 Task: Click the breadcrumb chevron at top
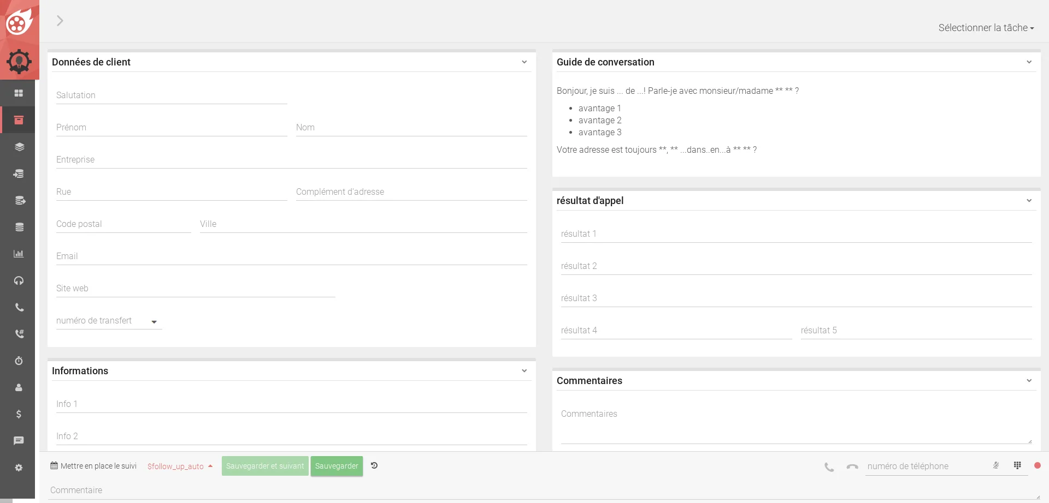[x=60, y=21]
